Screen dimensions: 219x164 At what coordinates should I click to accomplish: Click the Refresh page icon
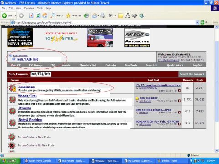[38, 15]
